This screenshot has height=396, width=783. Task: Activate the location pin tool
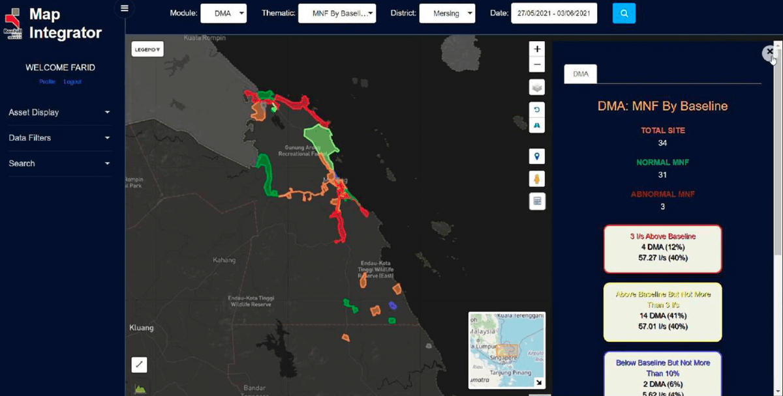point(536,156)
